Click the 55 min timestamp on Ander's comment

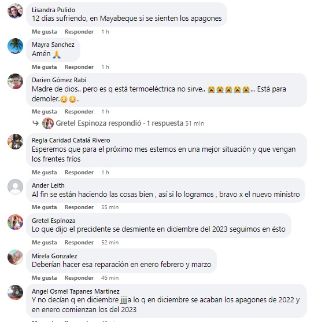[x=110, y=207]
